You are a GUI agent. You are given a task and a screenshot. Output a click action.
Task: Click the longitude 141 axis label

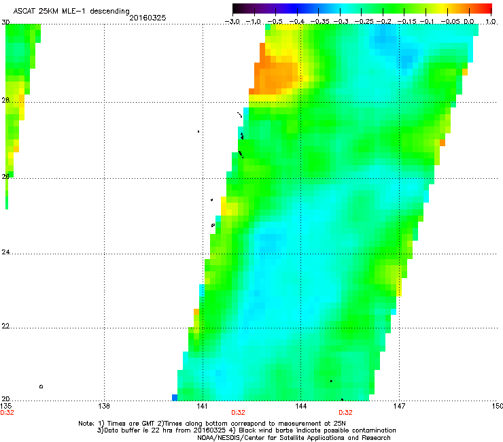coord(202,406)
